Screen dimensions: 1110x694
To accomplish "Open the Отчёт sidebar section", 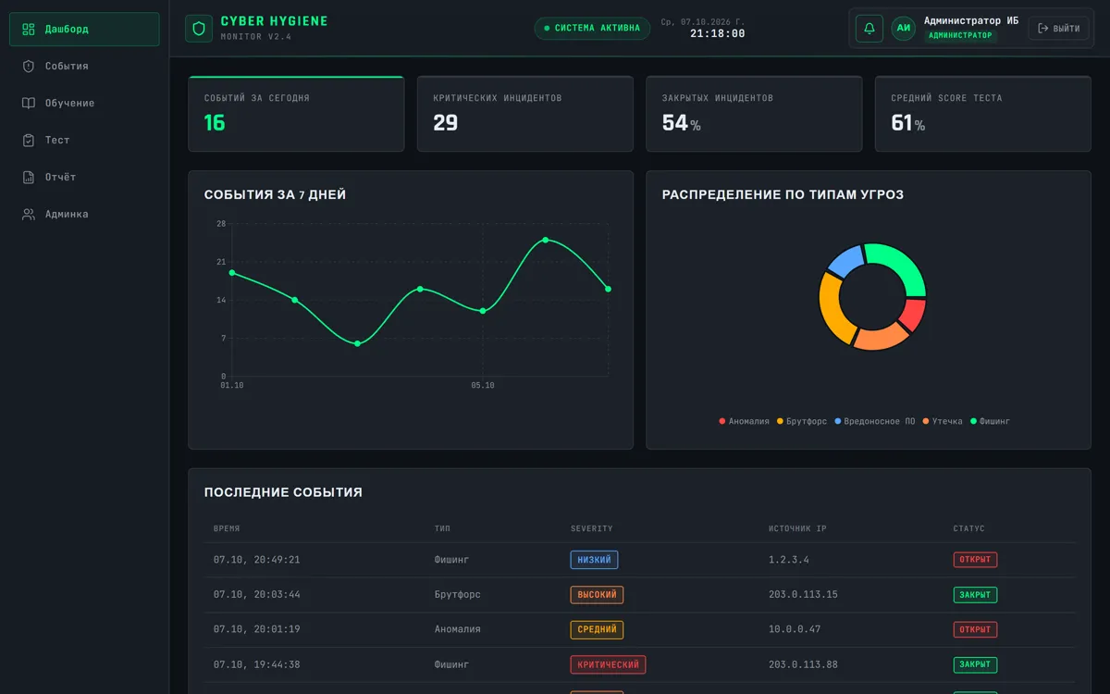I will click(84, 178).
